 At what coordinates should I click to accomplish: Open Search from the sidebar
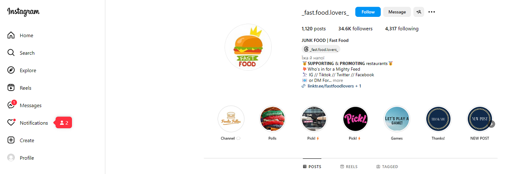11,53
